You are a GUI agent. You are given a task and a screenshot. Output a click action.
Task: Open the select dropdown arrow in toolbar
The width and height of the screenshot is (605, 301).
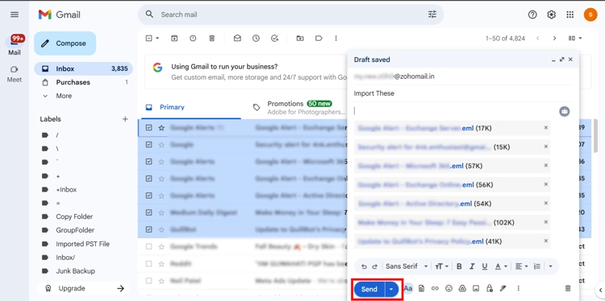[x=157, y=38]
